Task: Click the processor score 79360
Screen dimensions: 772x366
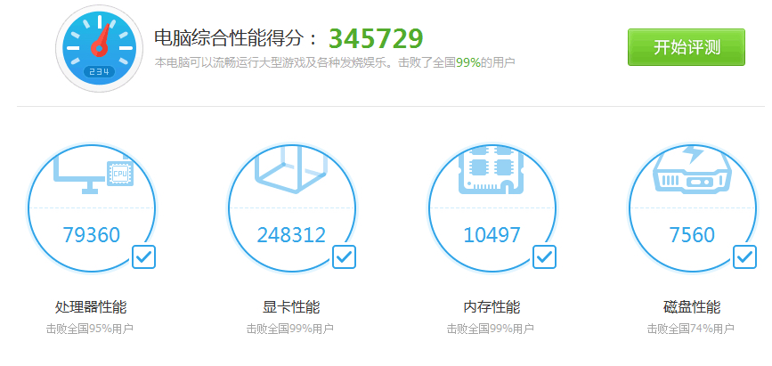Action: coord(91,235)
